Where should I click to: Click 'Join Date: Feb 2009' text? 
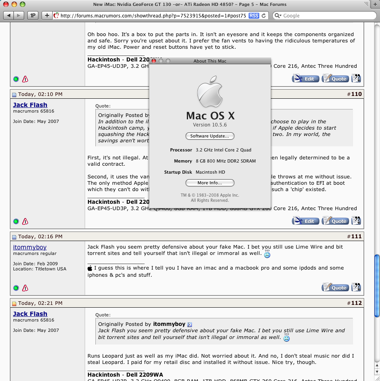pos(36,264)
